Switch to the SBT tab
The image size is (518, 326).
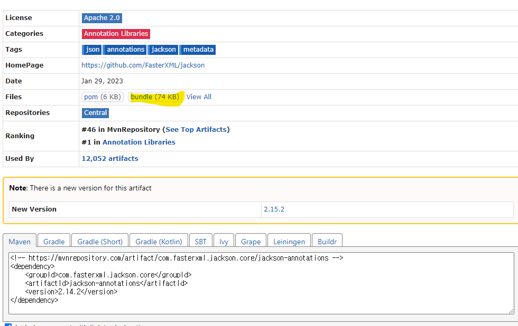point(200,242)
